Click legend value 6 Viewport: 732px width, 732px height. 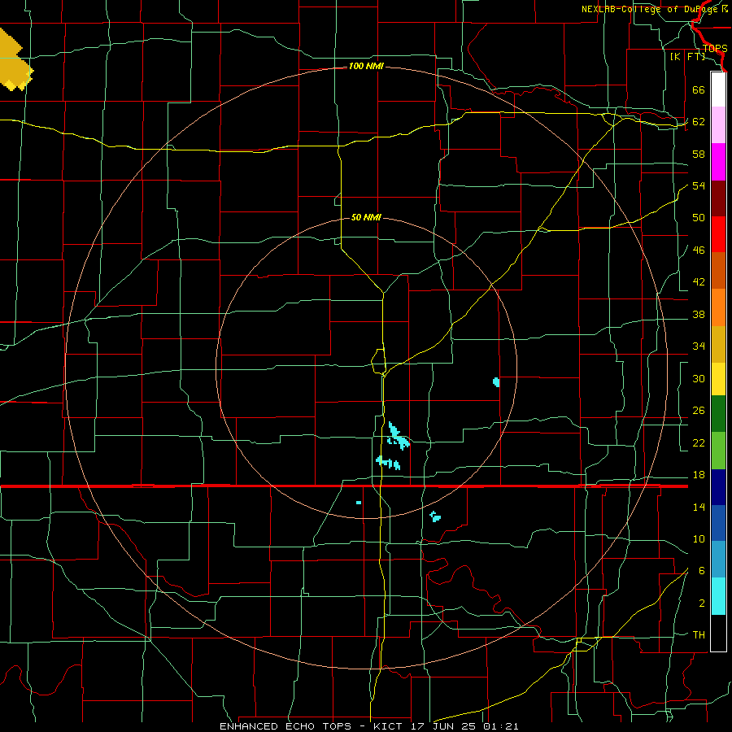point(701,571)
